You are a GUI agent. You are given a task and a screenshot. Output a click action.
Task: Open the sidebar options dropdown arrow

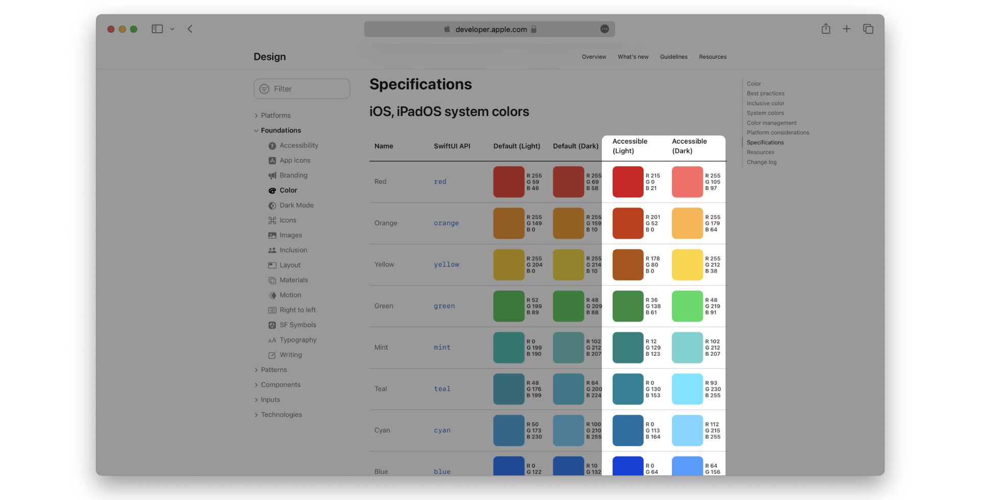(172, 29)
